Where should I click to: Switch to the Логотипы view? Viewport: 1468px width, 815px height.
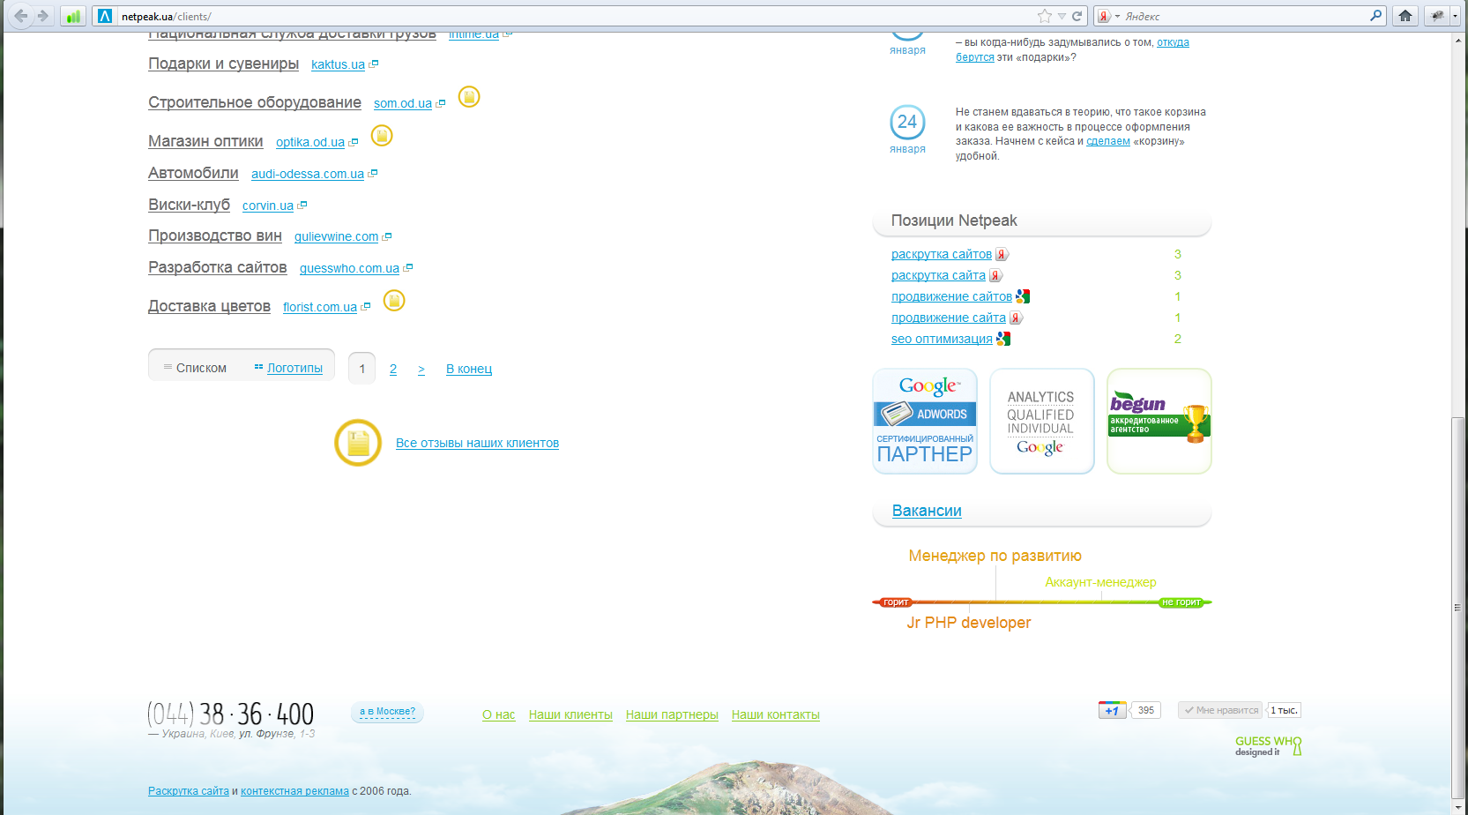pos(288,368)
